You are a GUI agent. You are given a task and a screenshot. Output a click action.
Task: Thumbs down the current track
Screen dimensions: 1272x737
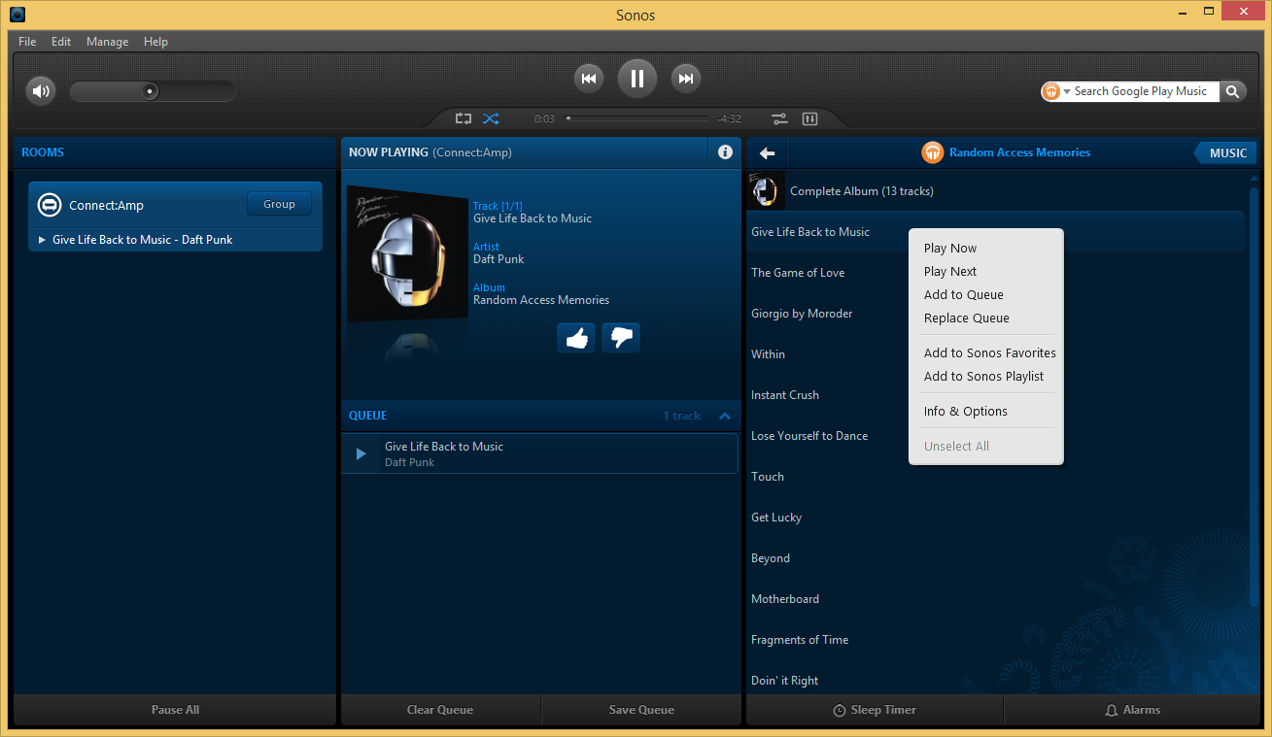point(621,338)
